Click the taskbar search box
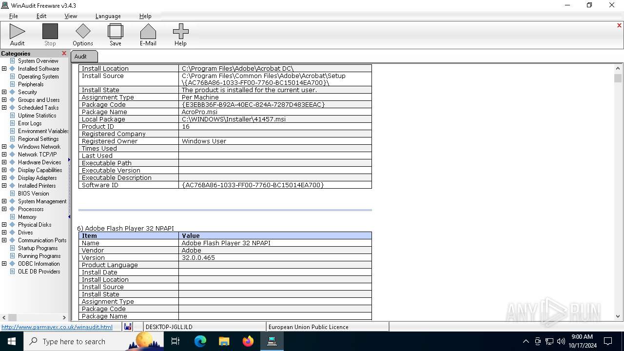 pyautogui.click(x=94, y=341)
